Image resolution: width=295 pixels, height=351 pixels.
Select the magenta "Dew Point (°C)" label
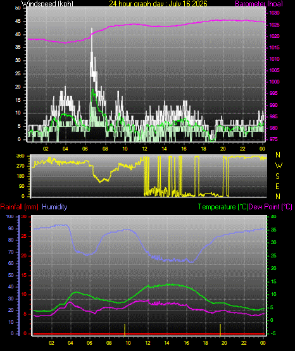(x=270, y=207)
